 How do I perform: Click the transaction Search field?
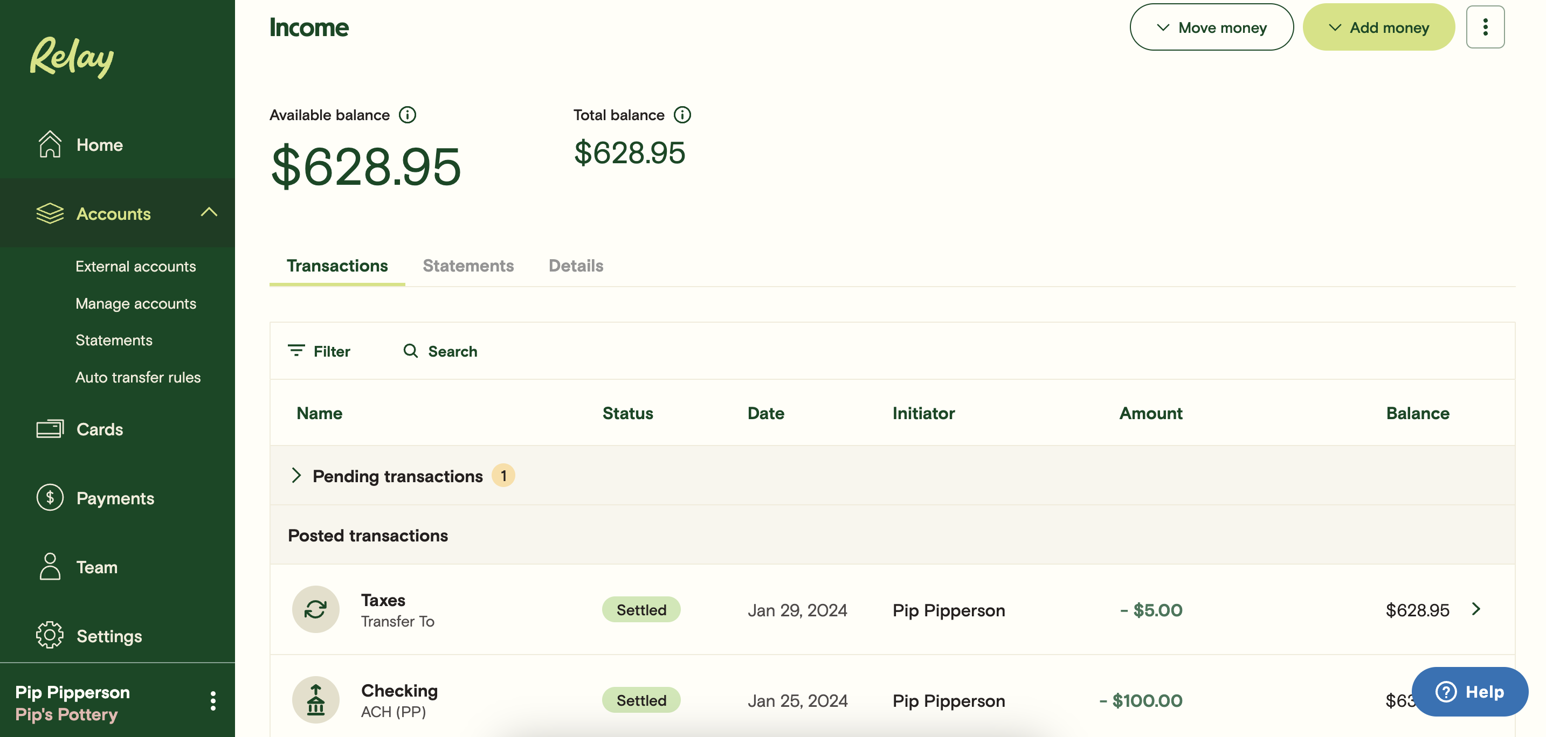(x=441, y=351)
